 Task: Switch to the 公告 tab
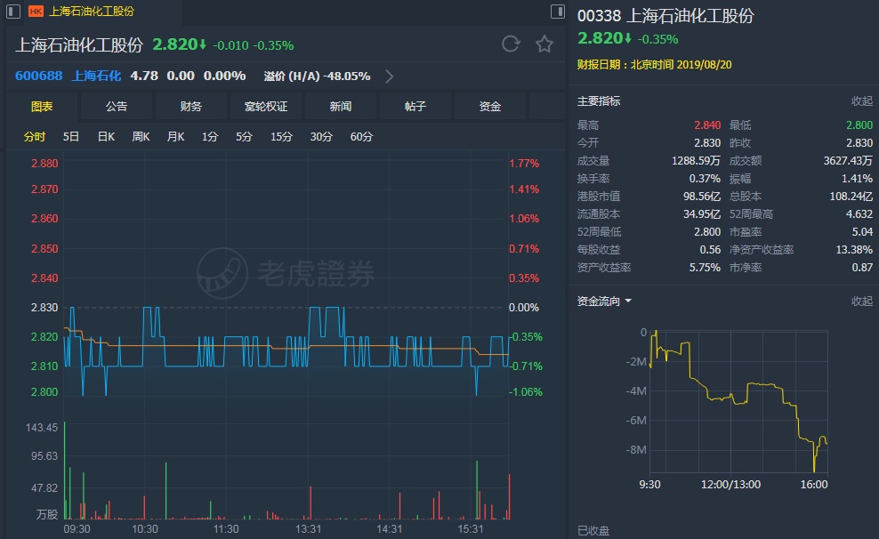tap(117, 107)
